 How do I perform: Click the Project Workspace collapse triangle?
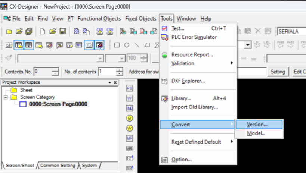pyautogui.click(x=110, y=83)
